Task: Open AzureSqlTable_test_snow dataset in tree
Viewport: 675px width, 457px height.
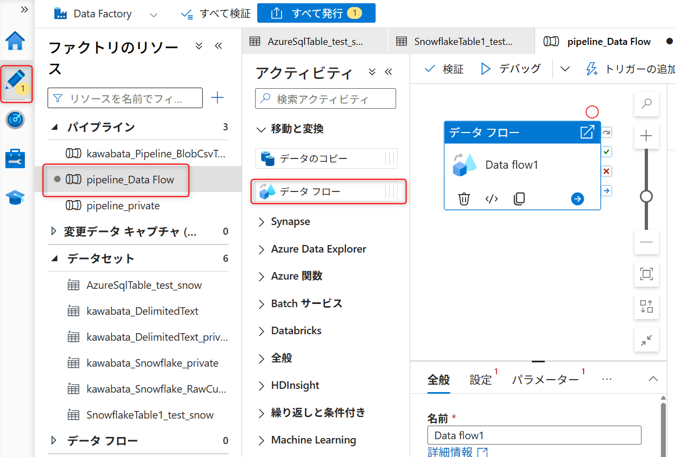Action: [x=144, y=285]
